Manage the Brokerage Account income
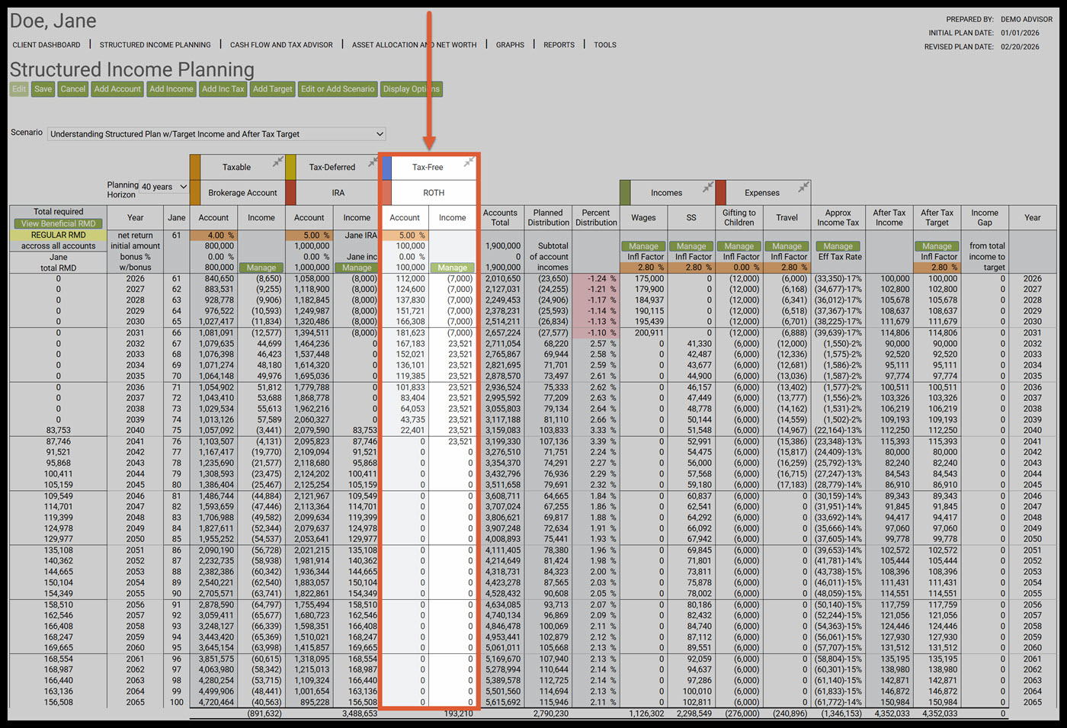Screen dimensions: 1067x728 tap(261, 268)
